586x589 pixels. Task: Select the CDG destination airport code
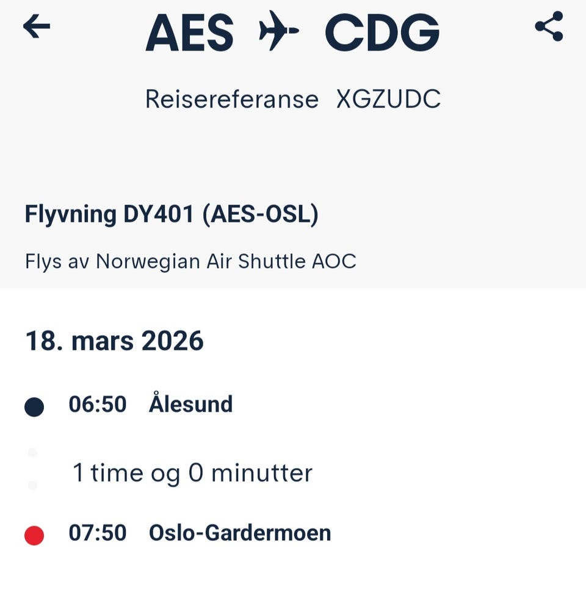(382, 32)
